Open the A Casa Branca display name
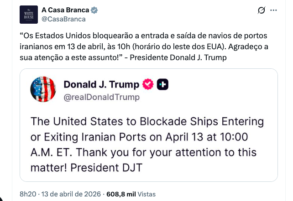 65,10
